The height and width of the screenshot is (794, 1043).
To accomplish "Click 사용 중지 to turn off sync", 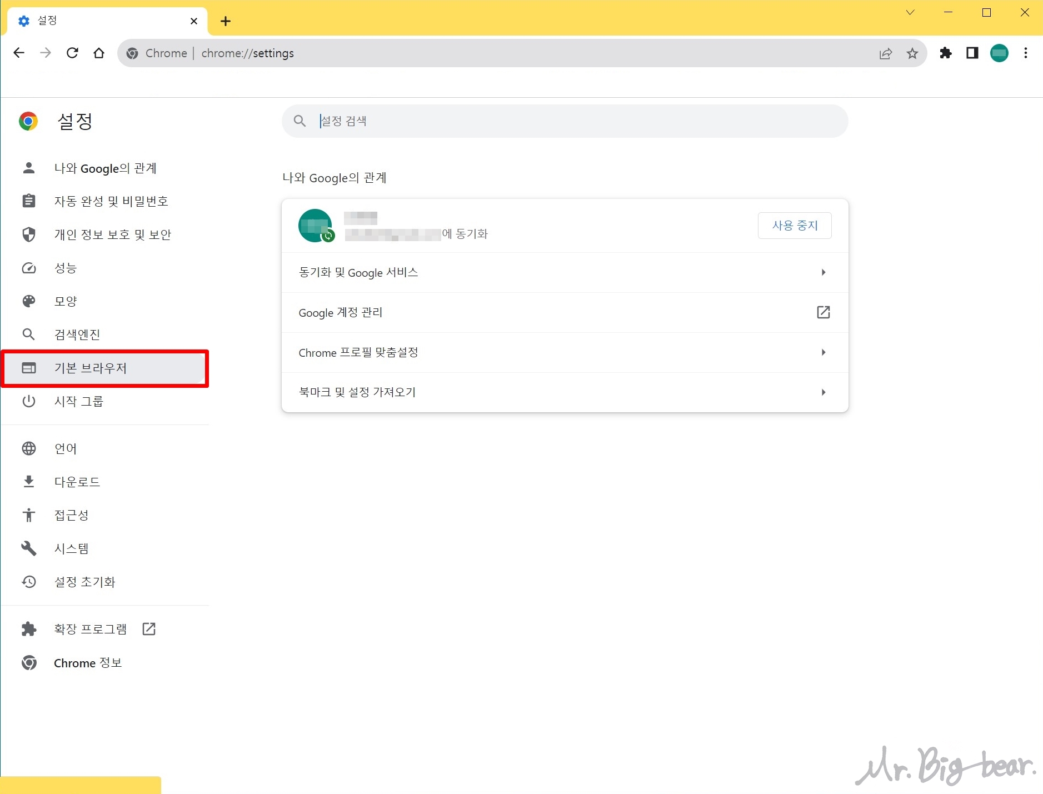I will 795,226.
